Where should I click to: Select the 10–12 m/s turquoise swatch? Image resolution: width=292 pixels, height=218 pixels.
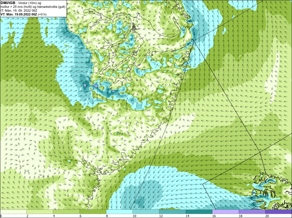146,212
